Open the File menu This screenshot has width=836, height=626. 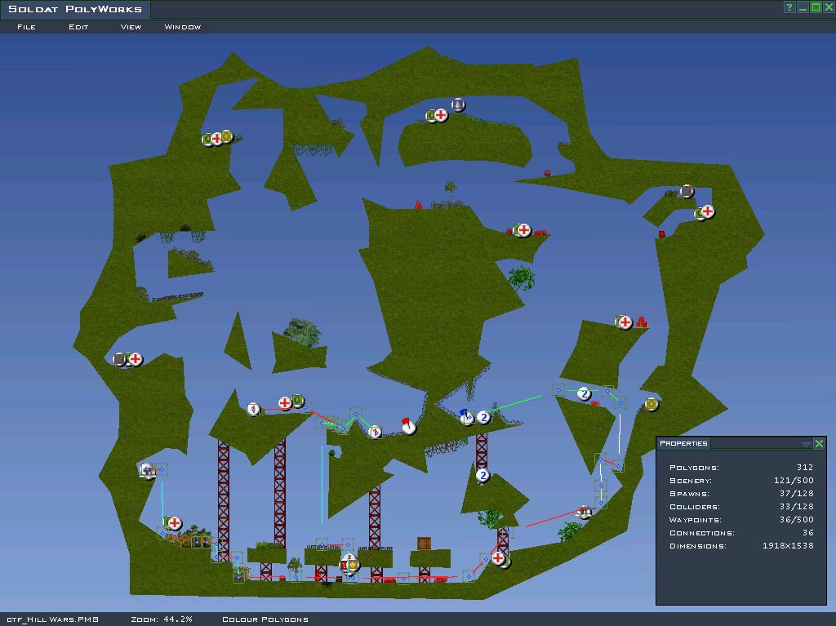click(26, 27)
